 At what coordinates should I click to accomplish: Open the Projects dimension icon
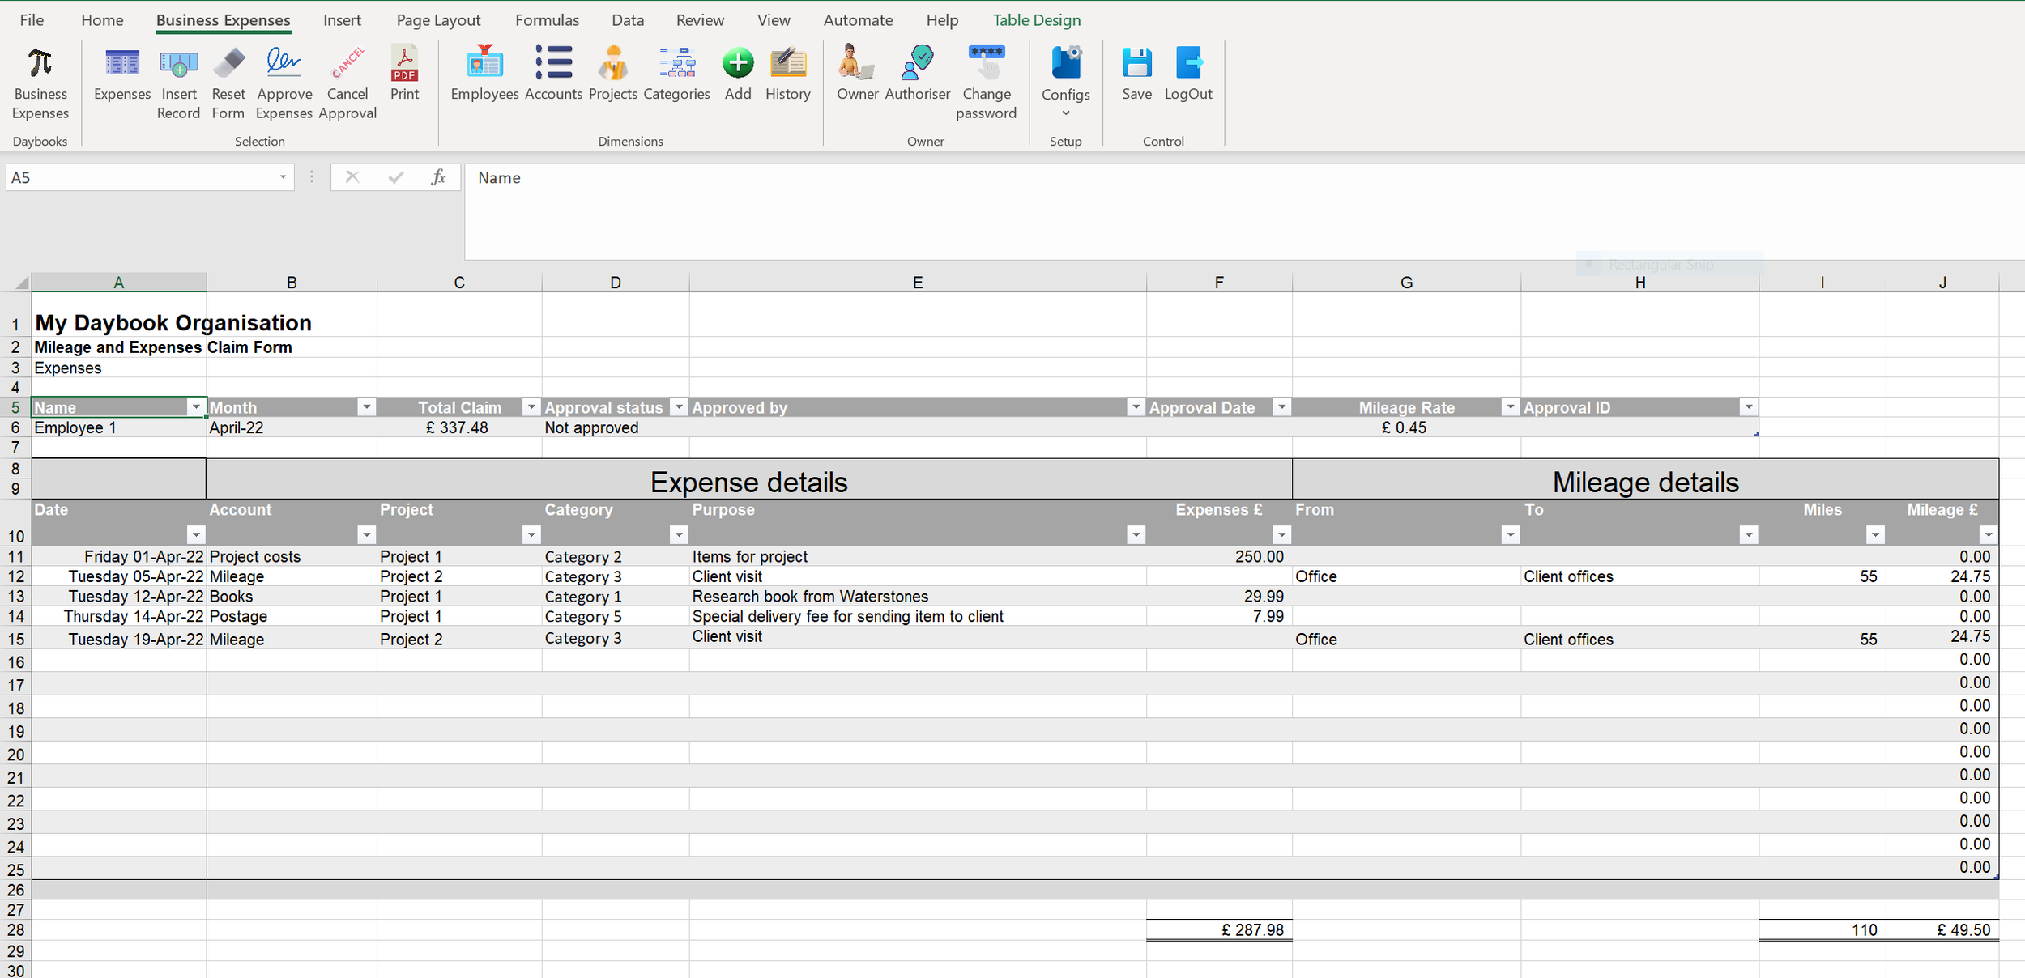click(612, 64)
